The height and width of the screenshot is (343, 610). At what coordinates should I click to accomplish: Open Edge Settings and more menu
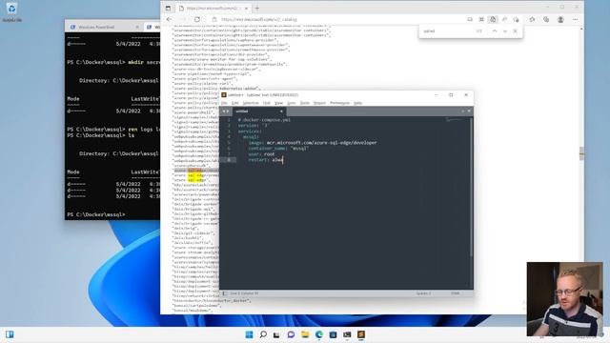point(575,19)
